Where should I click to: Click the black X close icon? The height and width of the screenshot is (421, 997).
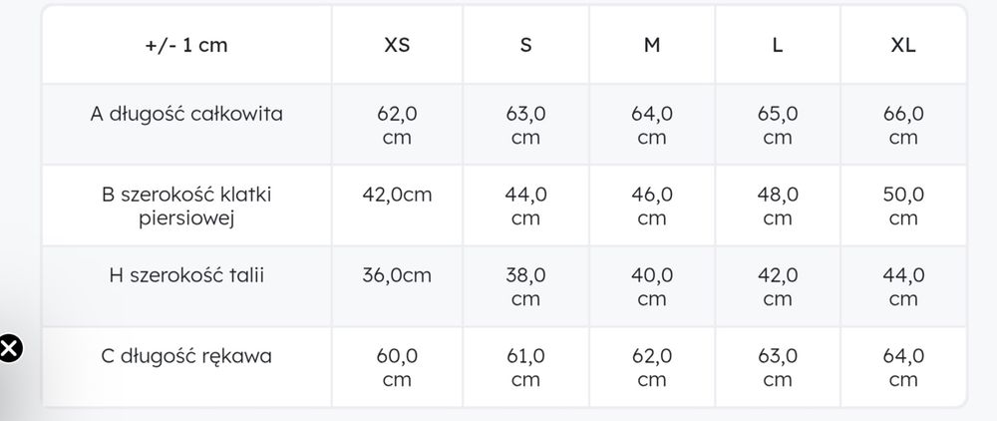(8, 349)
